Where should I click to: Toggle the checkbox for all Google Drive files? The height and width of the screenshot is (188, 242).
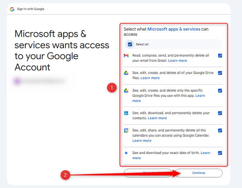tap(220, 73)
